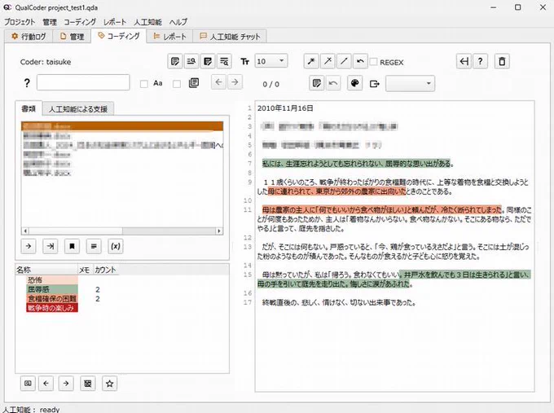Click the first auto-code wand icon
Viewport: 554px width, 413px height.
(x=311, y=61)
